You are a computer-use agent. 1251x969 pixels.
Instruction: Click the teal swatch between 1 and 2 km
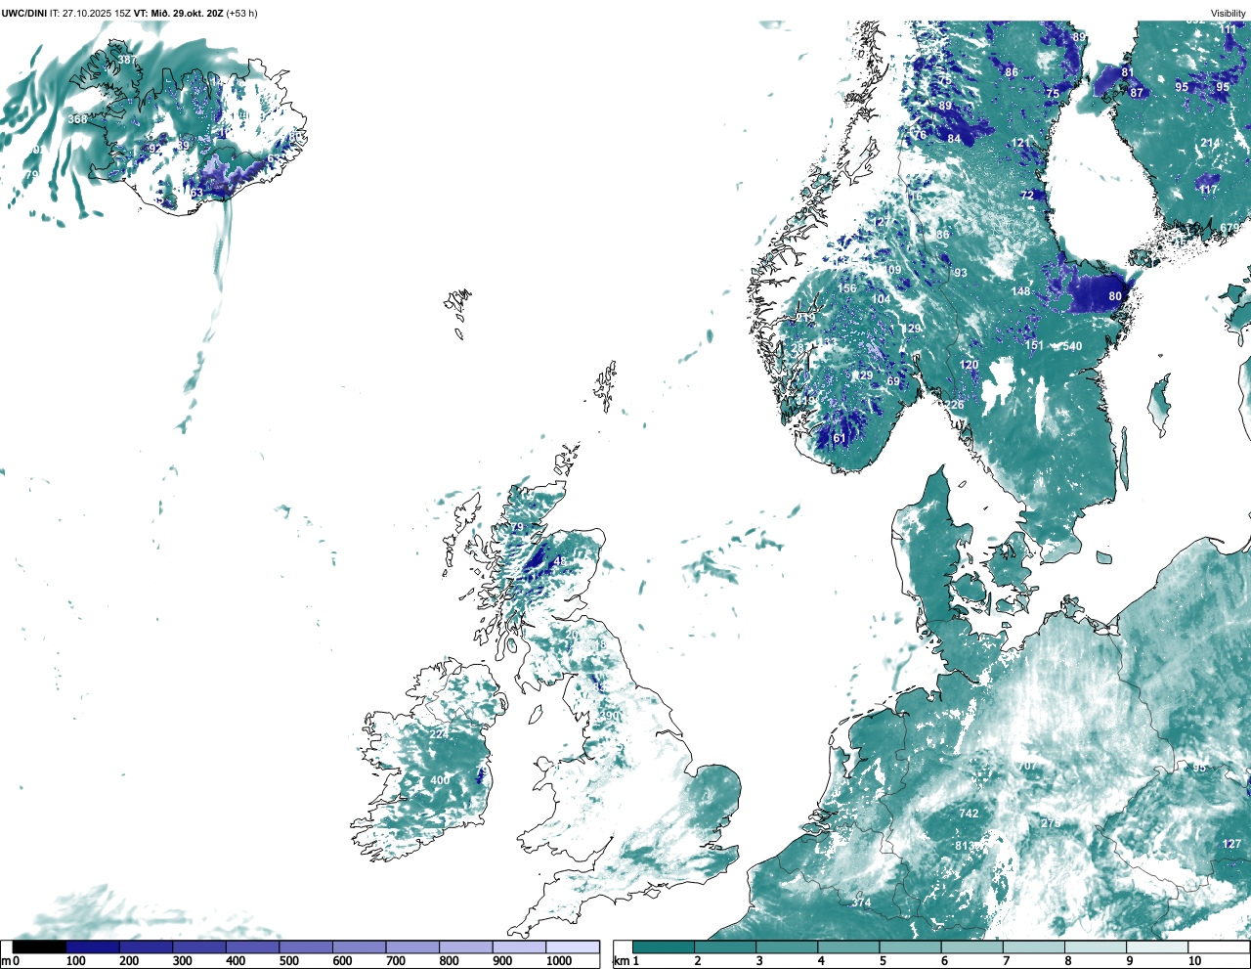pyautogui.click(x=664, y=947)
